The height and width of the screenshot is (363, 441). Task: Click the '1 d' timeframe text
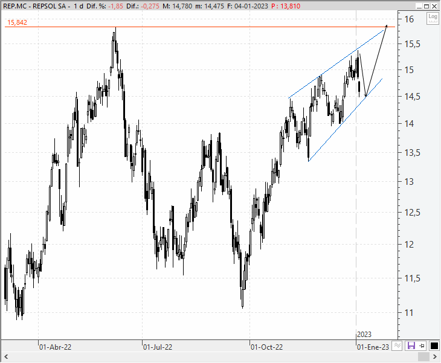[79, 6]
